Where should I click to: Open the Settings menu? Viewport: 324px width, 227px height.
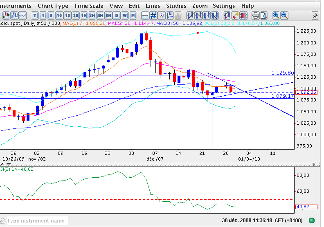point(224,6)
